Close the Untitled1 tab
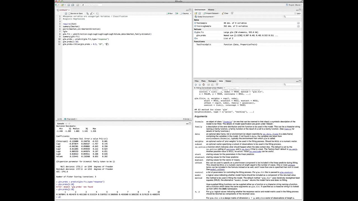This screenshot has width=358, height=201. coord(69,10)
